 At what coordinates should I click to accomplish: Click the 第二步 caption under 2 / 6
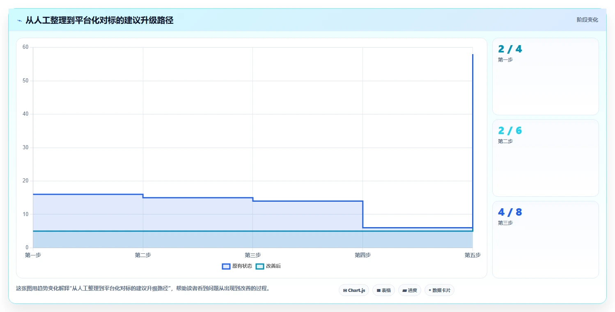505,141
